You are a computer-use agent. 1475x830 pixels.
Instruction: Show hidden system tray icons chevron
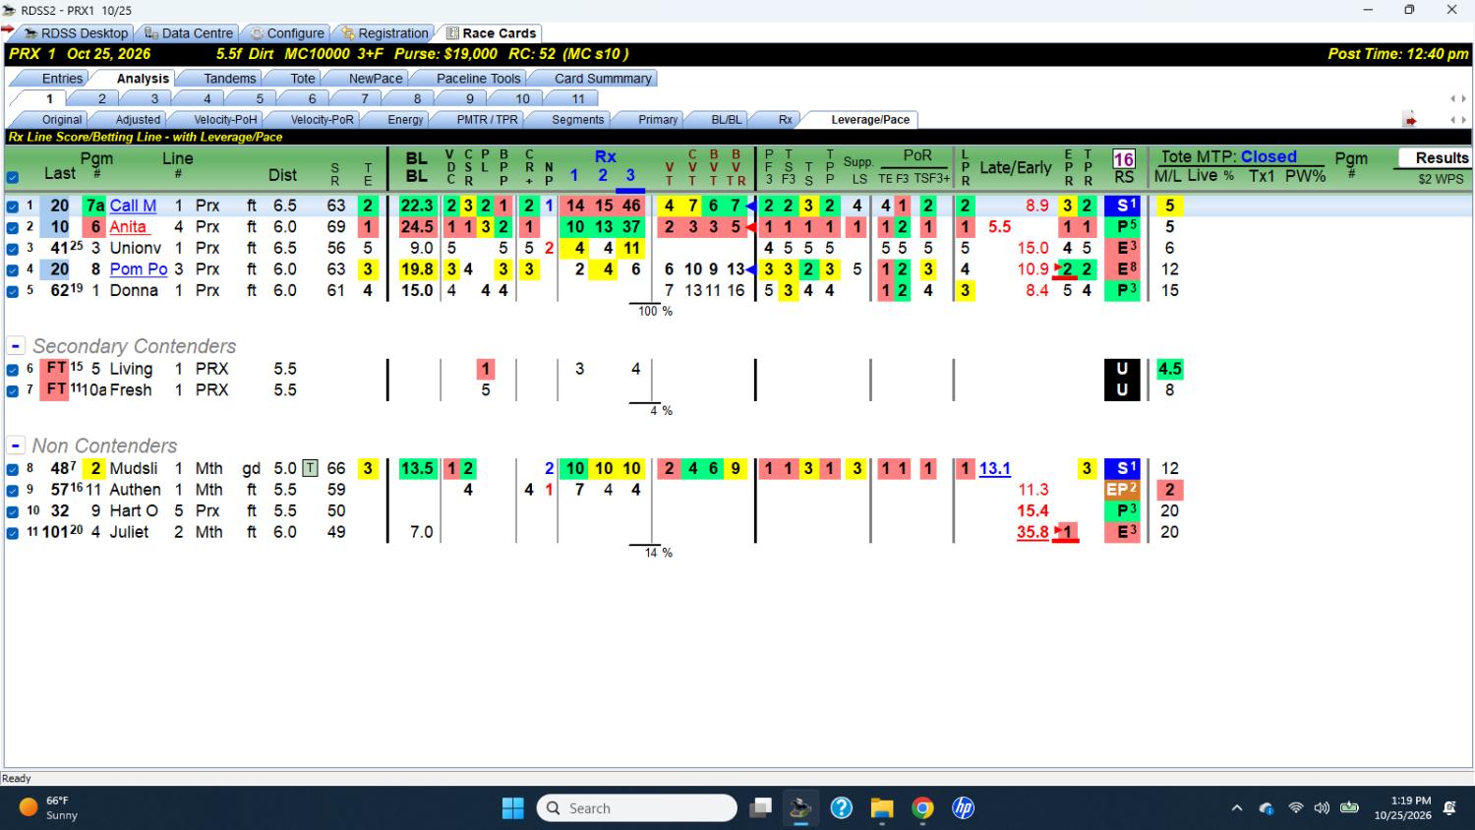pyautogui.click(x=1237, y=808)
